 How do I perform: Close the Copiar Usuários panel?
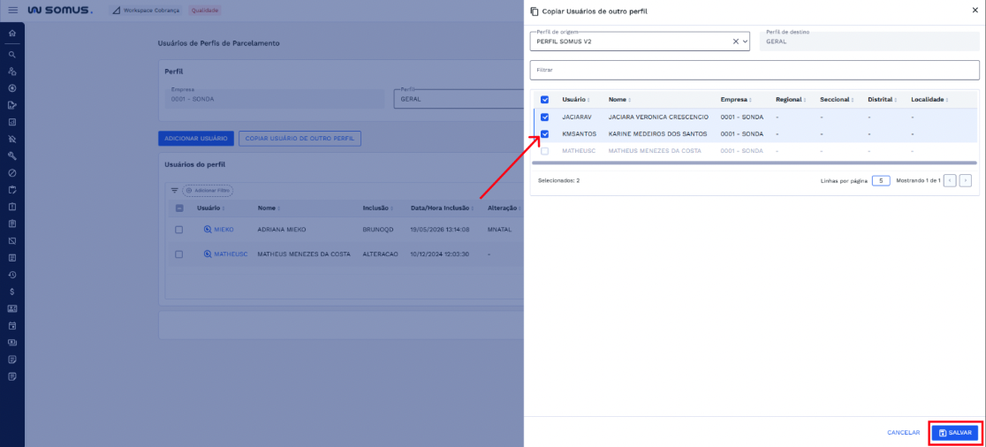975,11
